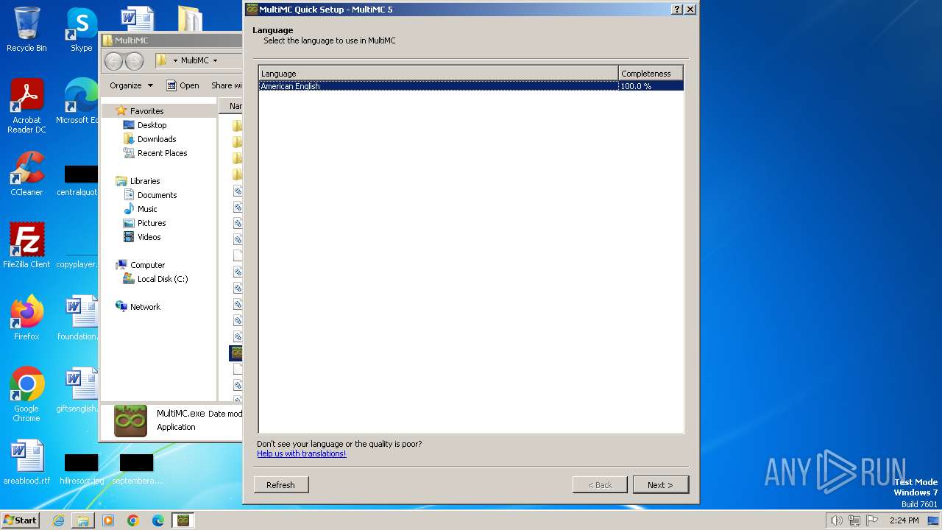
Task: Open Internet Explorer from the taskbar
Action: [x=58, y=520]
